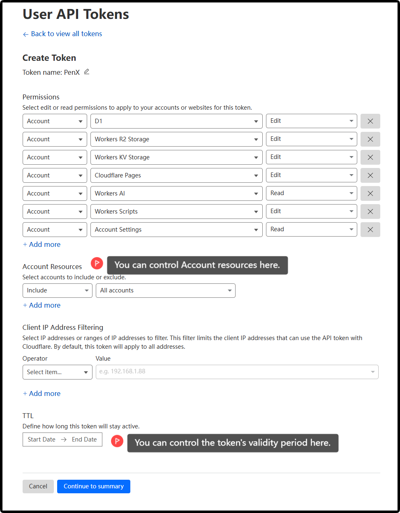Click the red marker next to TTL date range
This screenshot has height=513, width=400.
117,441
